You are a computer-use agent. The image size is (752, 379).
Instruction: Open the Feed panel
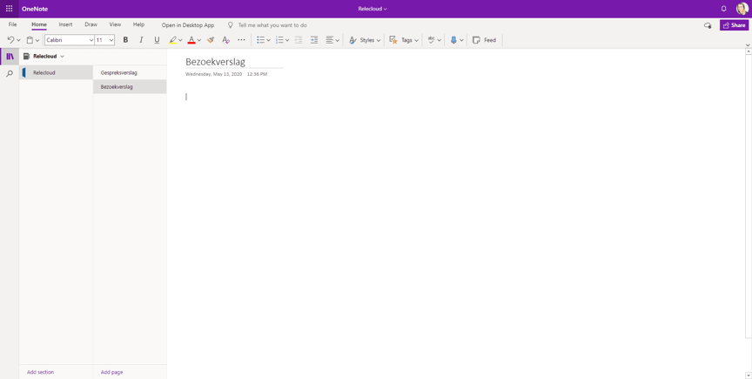pos(484,40)
